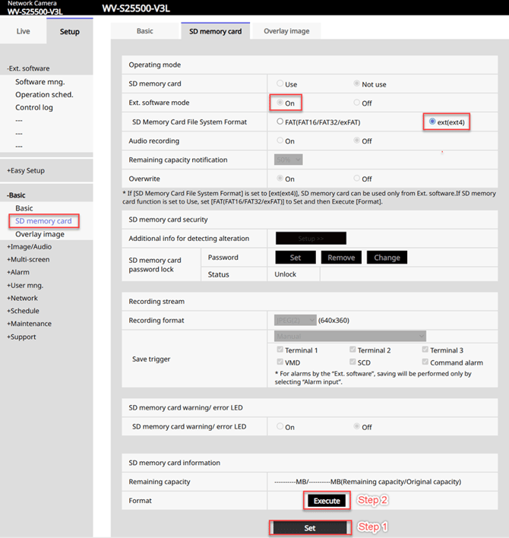Toggle the VMD save trigger checkbox
This screenshot has width=509, height=538.
click(280, 362)
